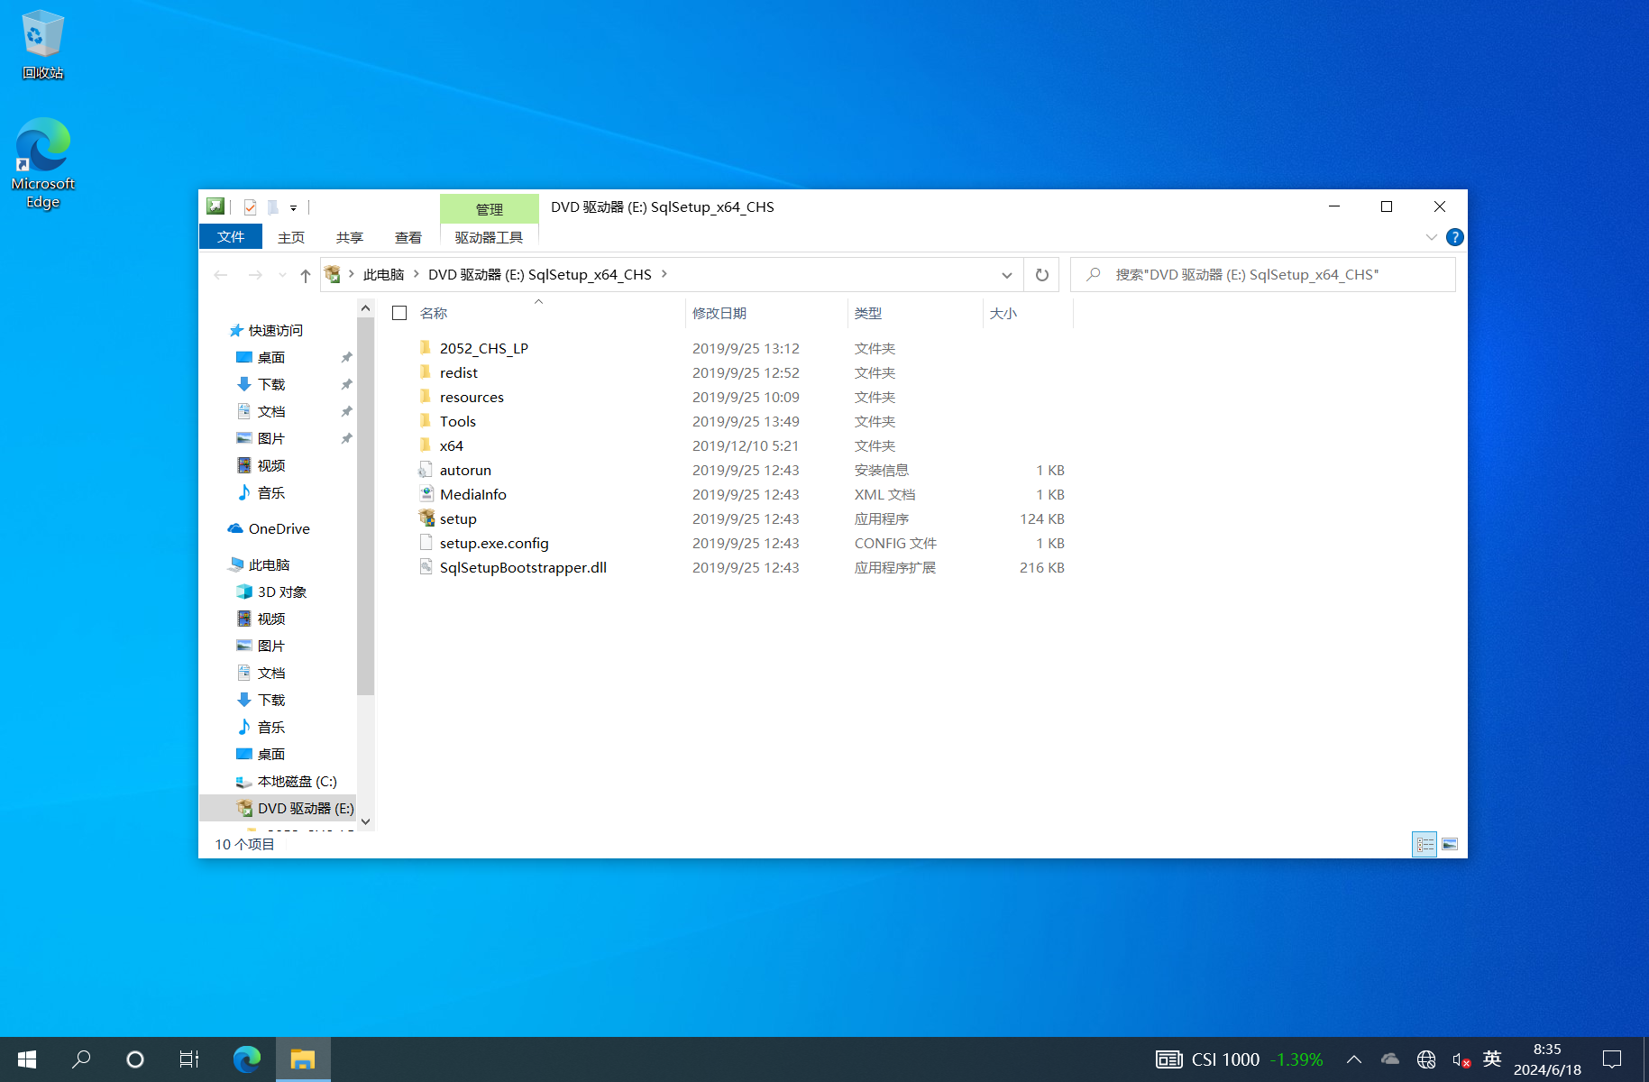The image size is (1649, 1082).
Task: Open 3D 对象 in the navigation pane
Action: coord(281,592)
